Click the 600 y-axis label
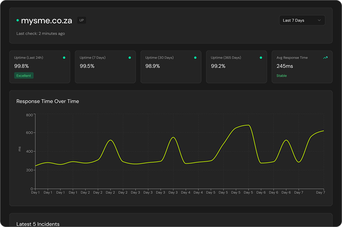 point(29,133)
